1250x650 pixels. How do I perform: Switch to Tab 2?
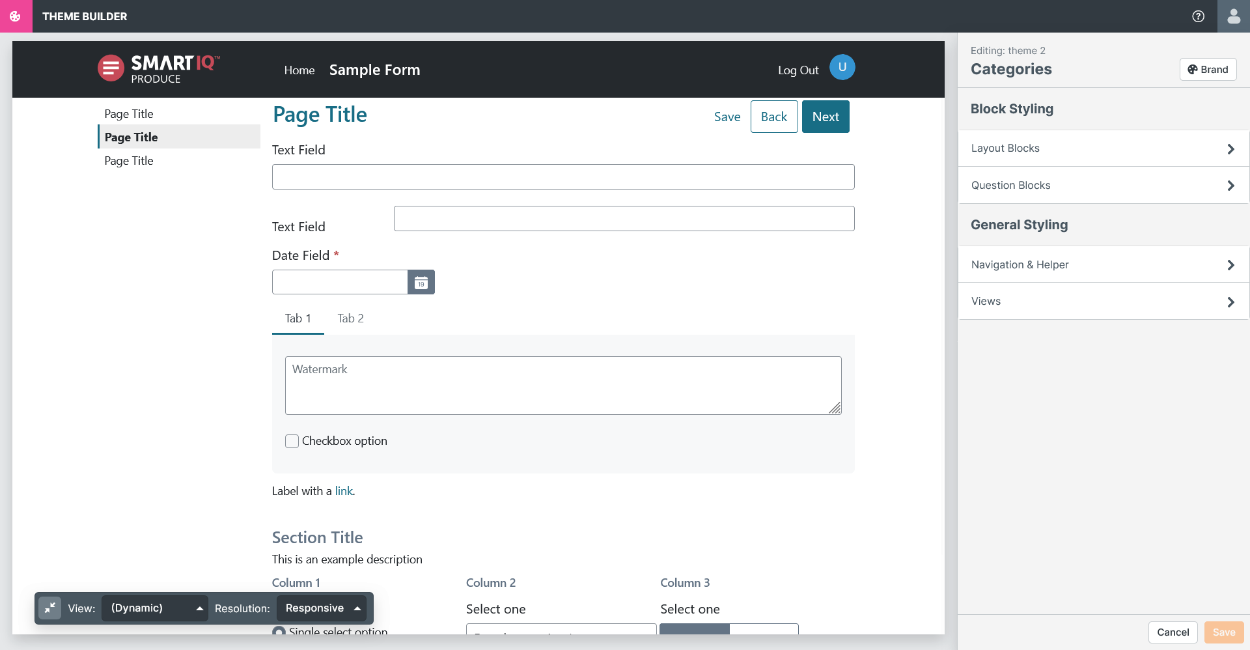coord(350,318)
